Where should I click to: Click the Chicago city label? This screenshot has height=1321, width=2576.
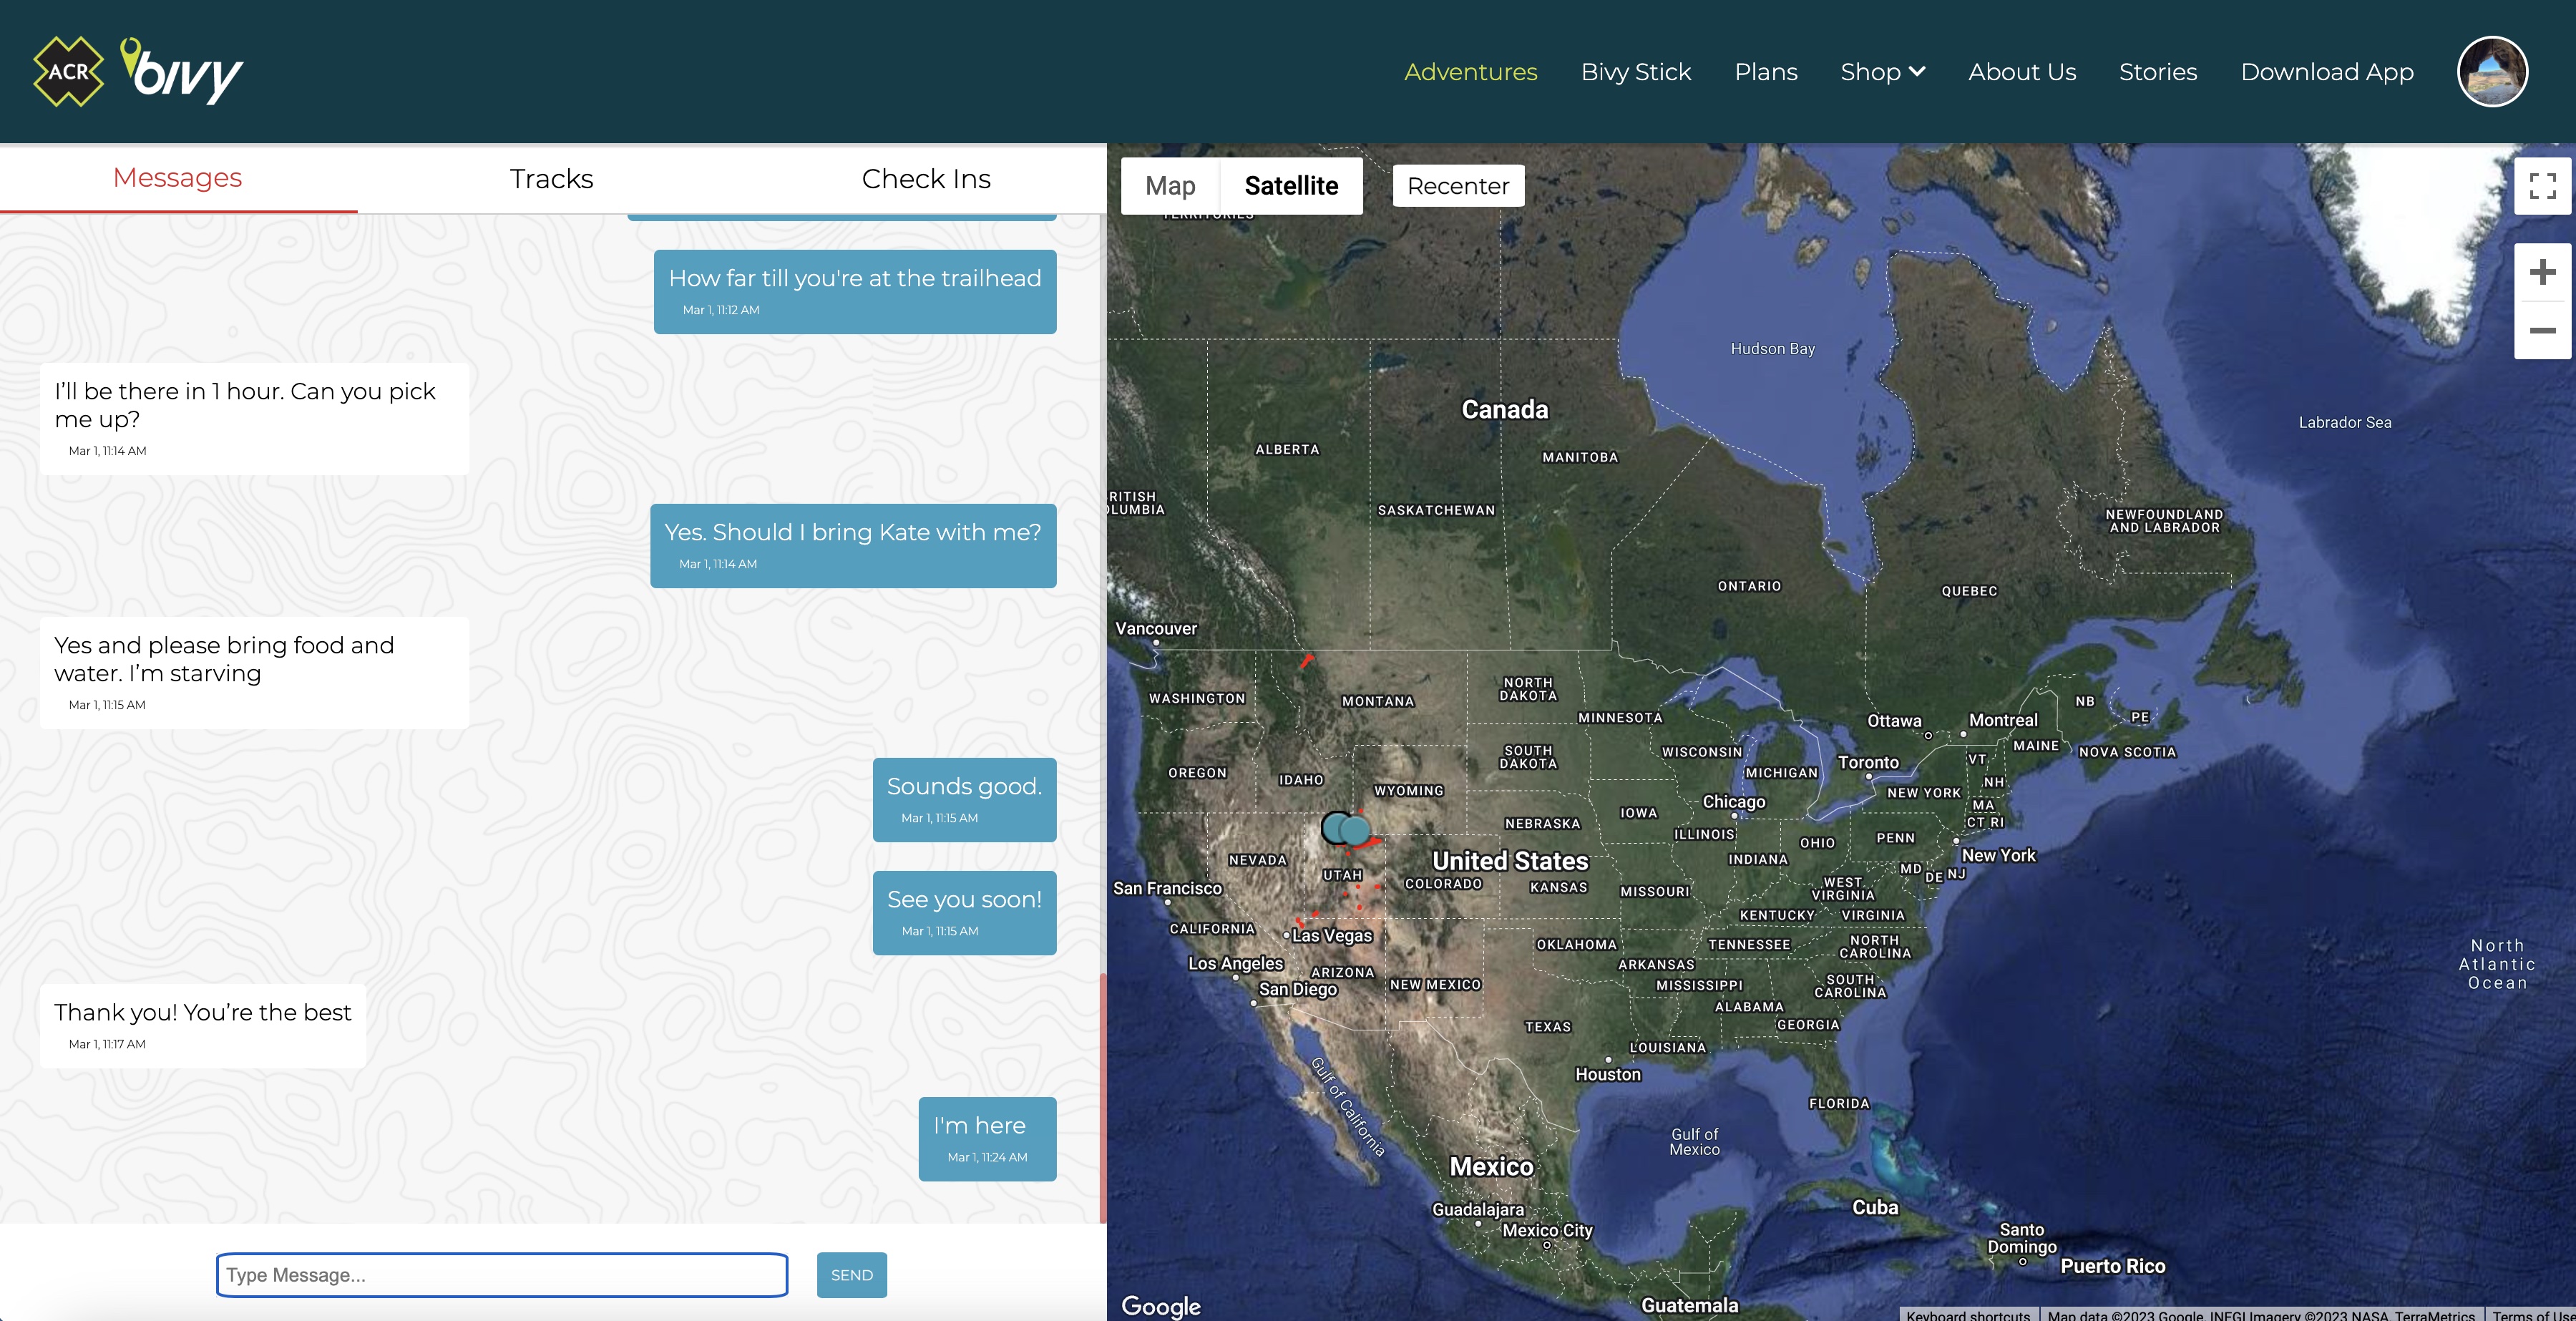(x=1734, y=802)
